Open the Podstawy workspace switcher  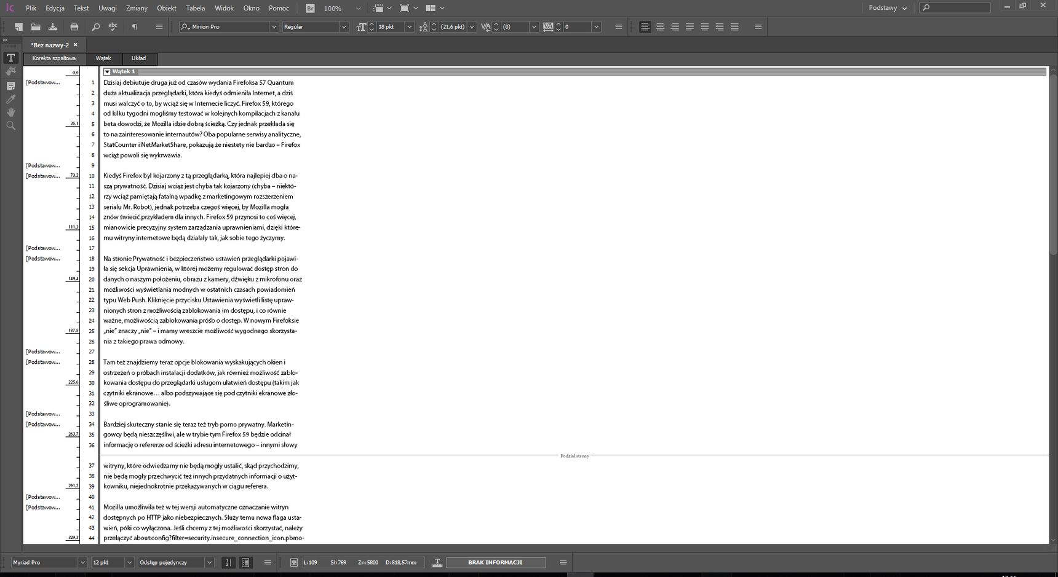click(x=888, y=8)
